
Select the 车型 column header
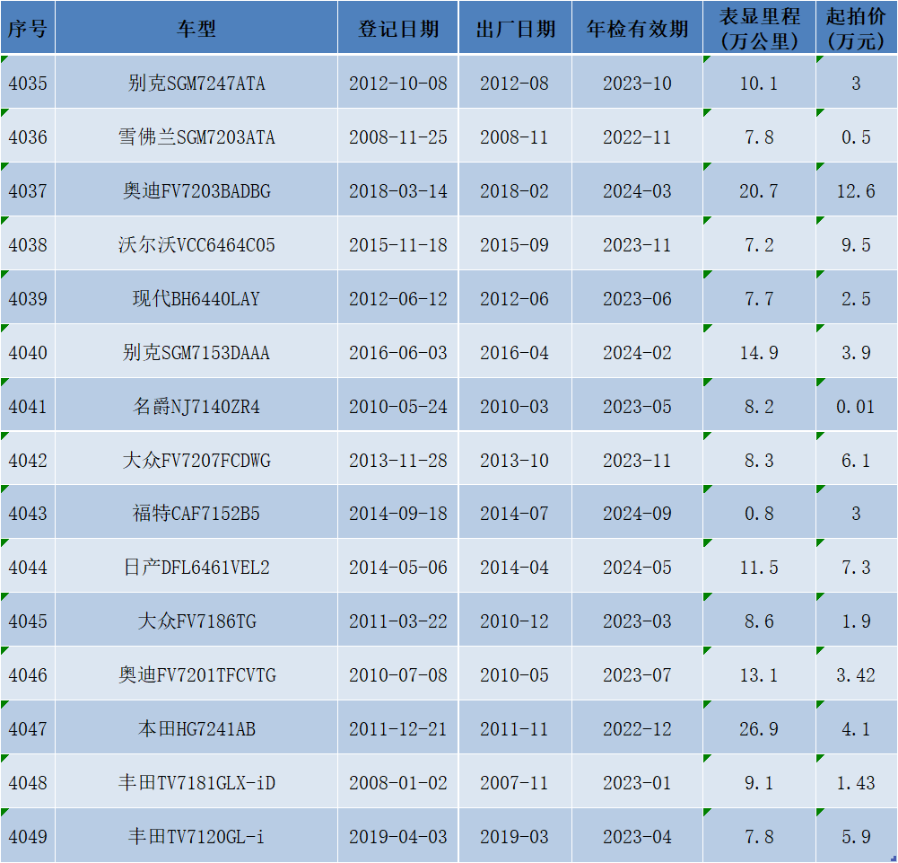tap(196, 28)
